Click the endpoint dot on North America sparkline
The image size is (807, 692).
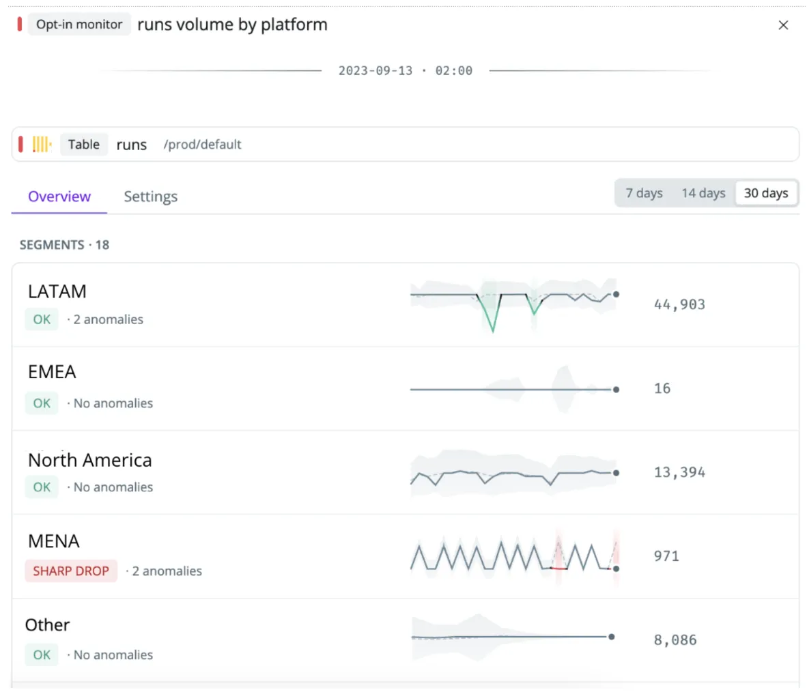click(616, 472)
